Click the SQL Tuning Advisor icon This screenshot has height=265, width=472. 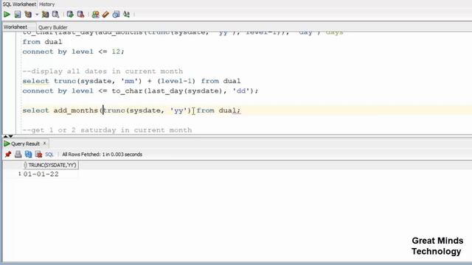56,14
